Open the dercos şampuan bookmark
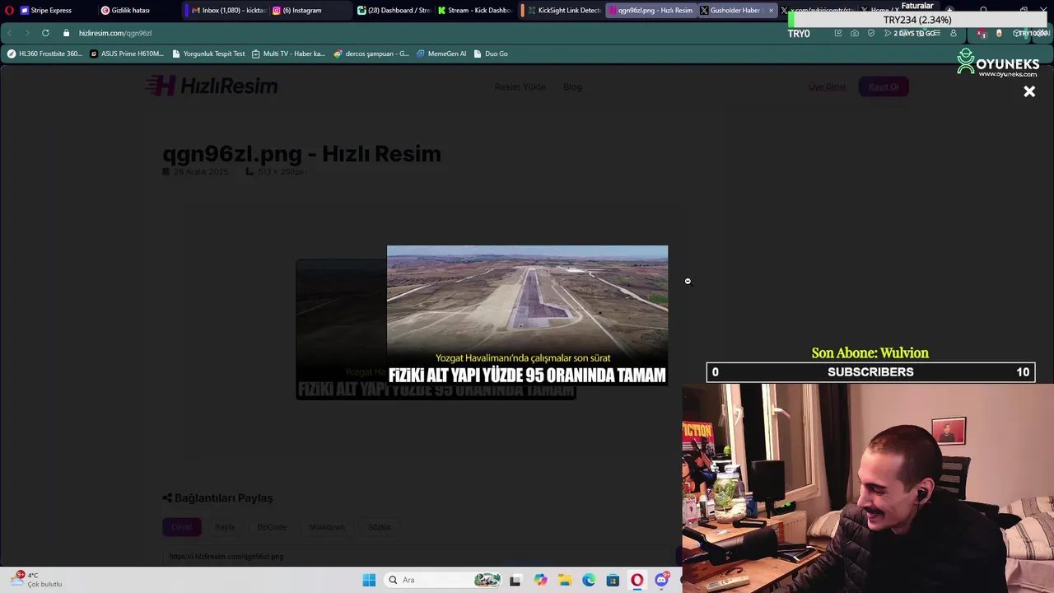Image resolution: width=1054 pixels, height=593 pixels. click(371, 54)
